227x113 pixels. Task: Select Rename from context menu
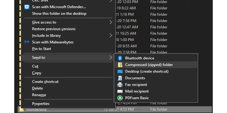pyautogui.click(x=39, y=95)
